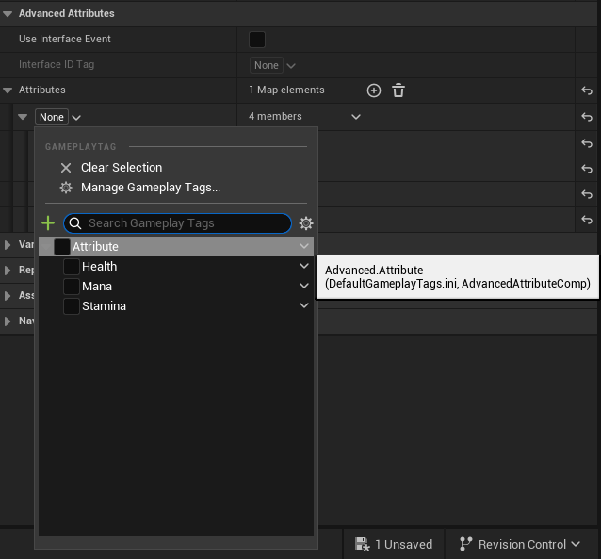This screenshot has width=601, height=559.
Task: Open Mana tag row options chevron
Action: click(x=304, y=286)
